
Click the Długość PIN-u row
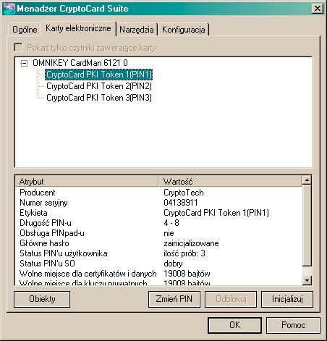point(158,223)
